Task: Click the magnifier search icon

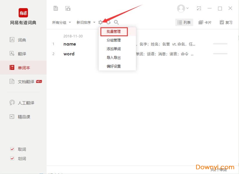Action: coord(116,22)
